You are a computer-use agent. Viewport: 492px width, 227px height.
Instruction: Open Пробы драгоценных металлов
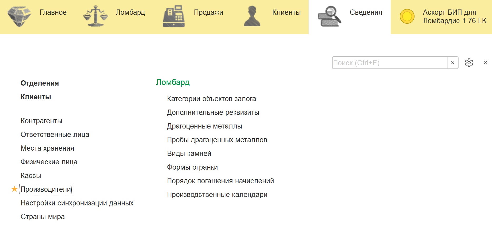pyautogui.click(x=217, y=140)
